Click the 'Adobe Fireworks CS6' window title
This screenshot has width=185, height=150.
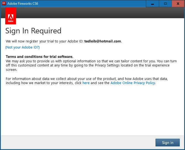[x=23, y=4]
